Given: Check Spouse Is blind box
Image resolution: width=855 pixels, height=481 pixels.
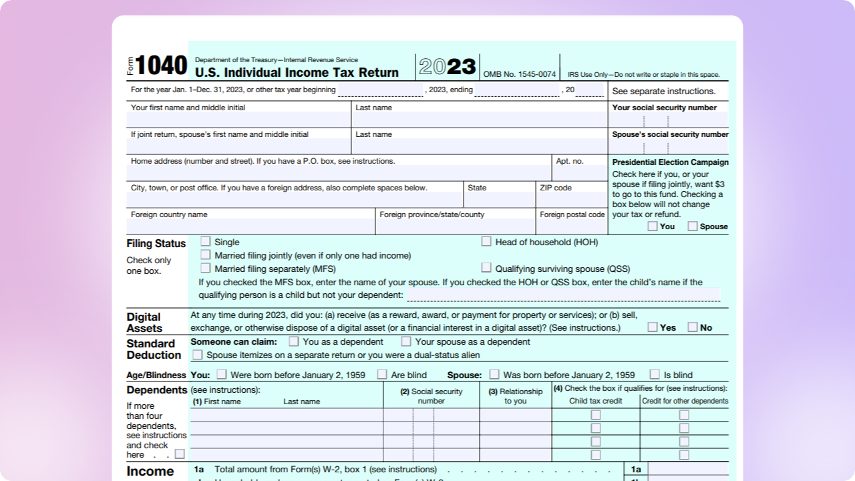Looking at the screenshot, I should (x=655, y=375).
